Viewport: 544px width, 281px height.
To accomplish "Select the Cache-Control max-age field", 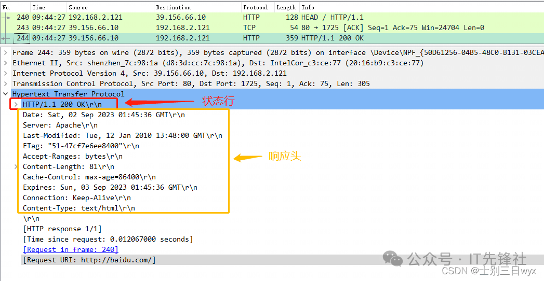I will pos(89,177).
